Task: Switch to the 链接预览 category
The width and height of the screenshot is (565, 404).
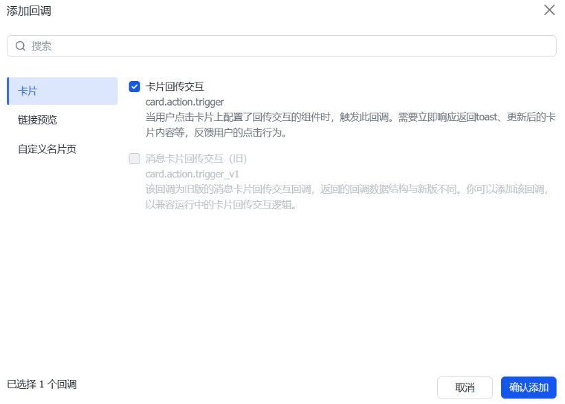Action: click(x=38, y=120)
